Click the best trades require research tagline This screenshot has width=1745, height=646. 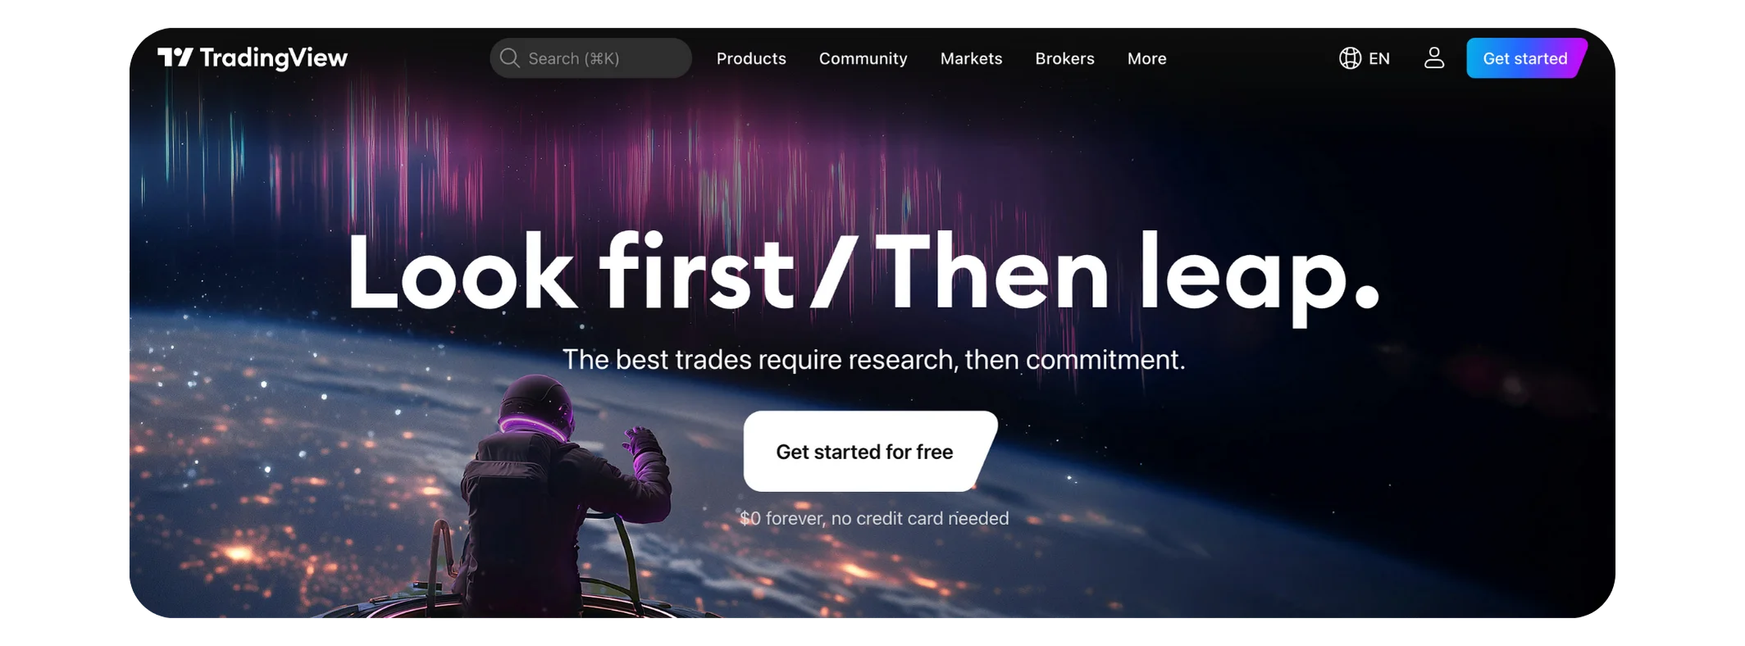(x=873, y=360)
